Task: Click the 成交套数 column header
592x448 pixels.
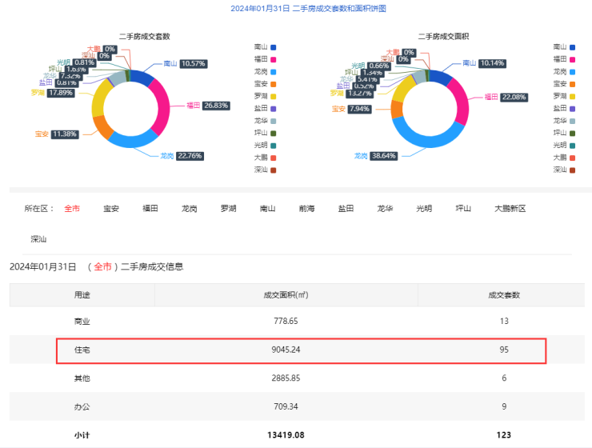Action: (x=504, y=294)
